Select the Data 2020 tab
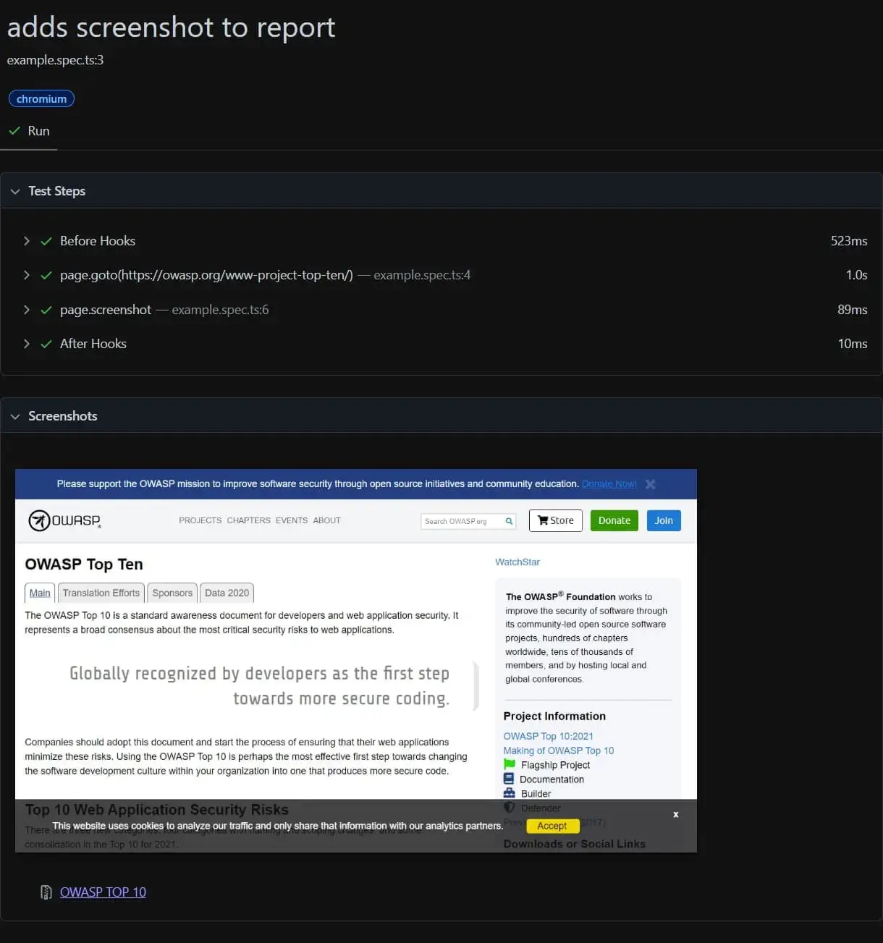Viewport: 883px width, 943px height. [227, 593]
